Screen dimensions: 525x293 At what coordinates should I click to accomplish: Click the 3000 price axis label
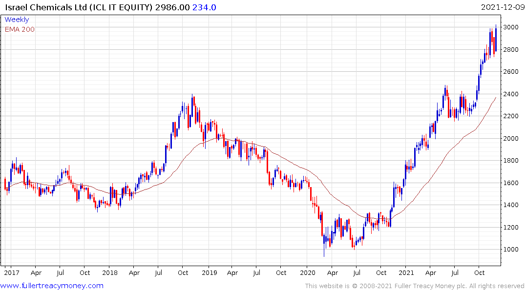[x=511, y=27]
